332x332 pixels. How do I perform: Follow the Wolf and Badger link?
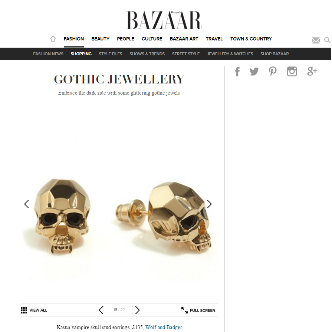pyautogui.click(x=164, y=327)
